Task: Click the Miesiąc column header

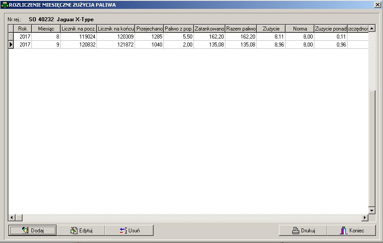Action: (46, 29)
